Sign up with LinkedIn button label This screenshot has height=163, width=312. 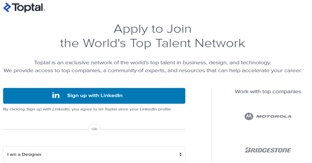[95, 95]
